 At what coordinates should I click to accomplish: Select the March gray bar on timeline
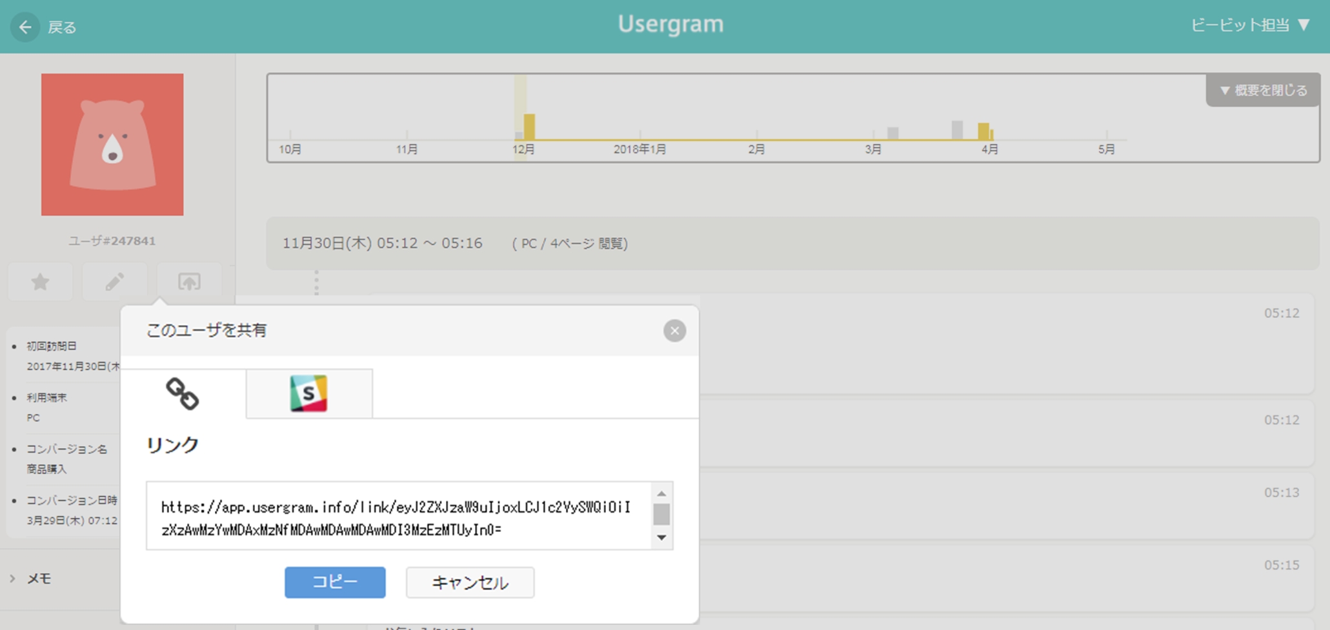(x=892, y=133)
